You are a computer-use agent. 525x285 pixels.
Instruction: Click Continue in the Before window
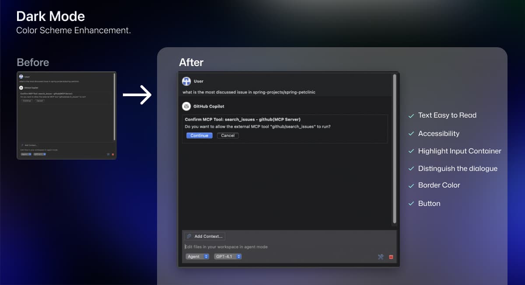pyautogui.click(x=27, y=101)
